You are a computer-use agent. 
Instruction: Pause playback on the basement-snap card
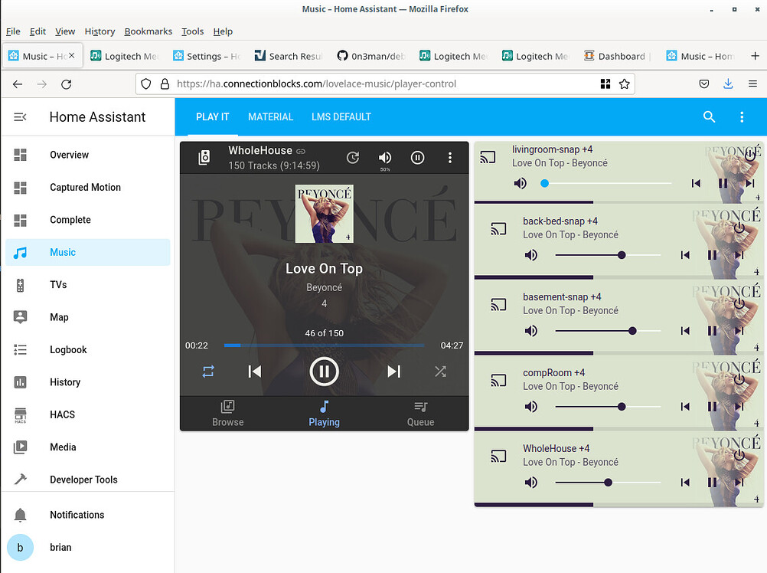[712, 330]
